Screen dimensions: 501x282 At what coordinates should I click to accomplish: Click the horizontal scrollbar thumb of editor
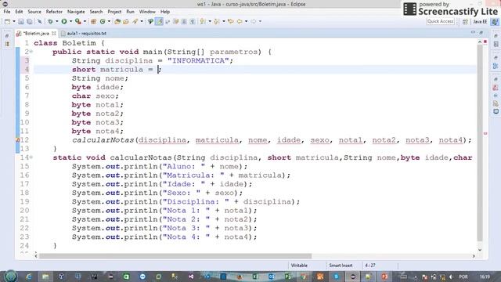point(175,256)
